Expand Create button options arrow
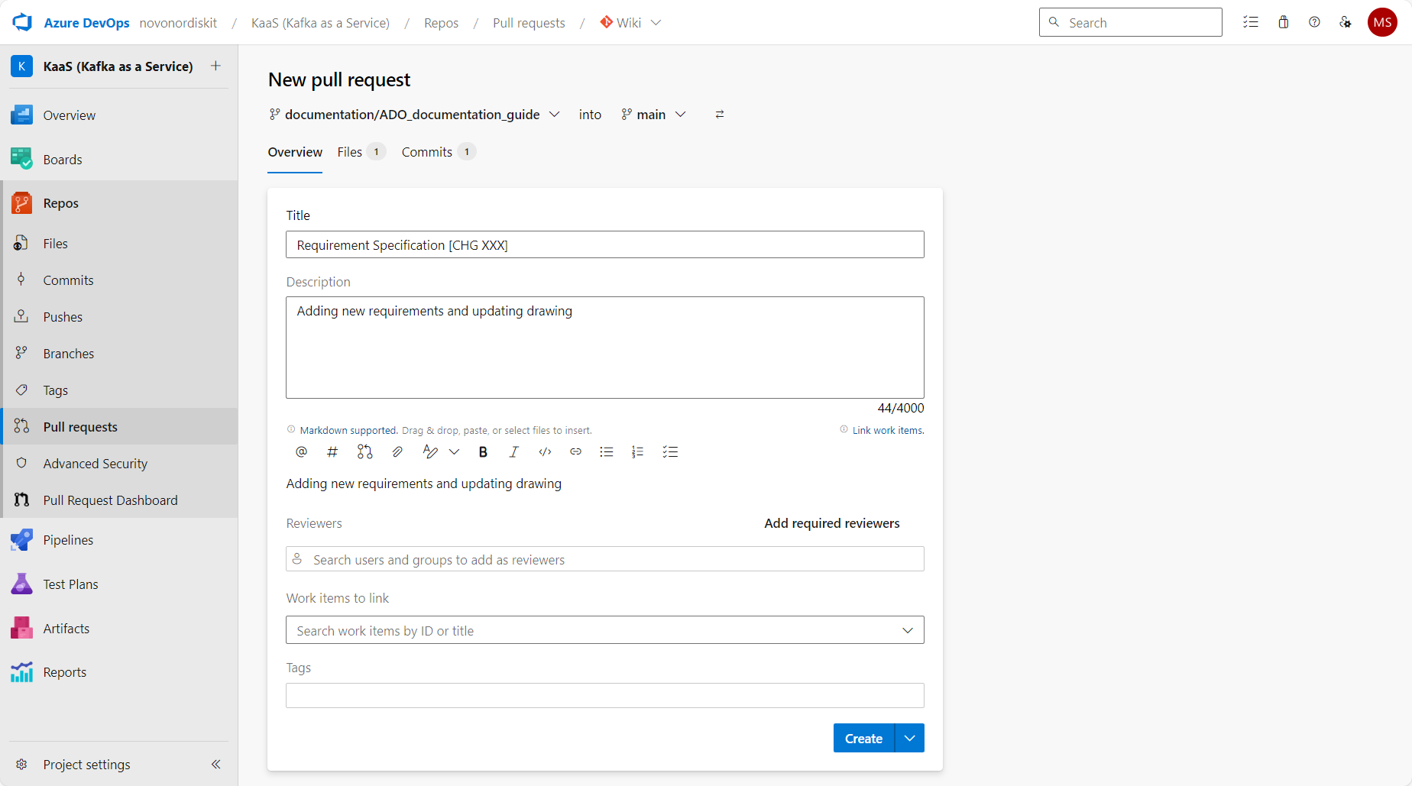Screen dimensions: 1412x786 [909, 738]
